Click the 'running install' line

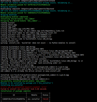tap(8, 23)
